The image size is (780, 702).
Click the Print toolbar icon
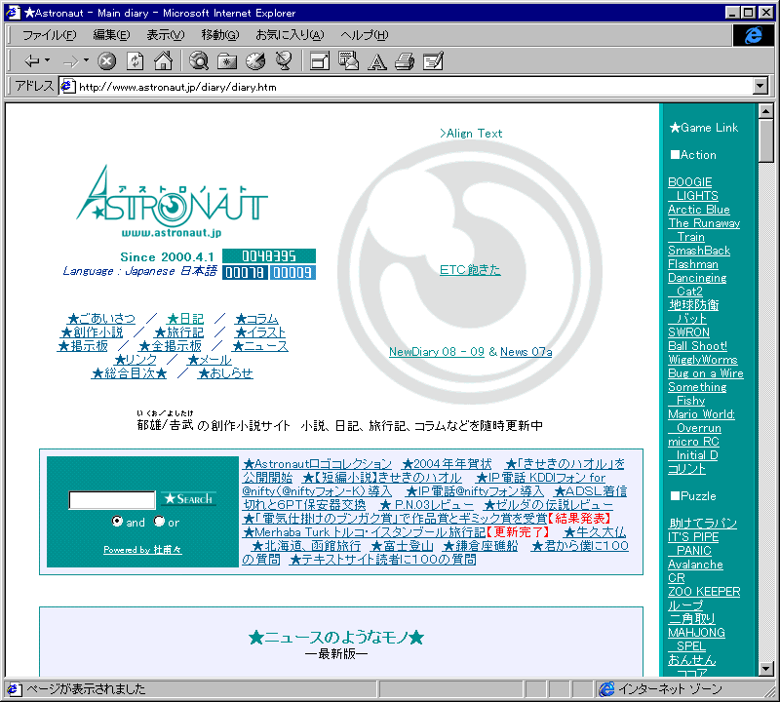click(405, 61)
